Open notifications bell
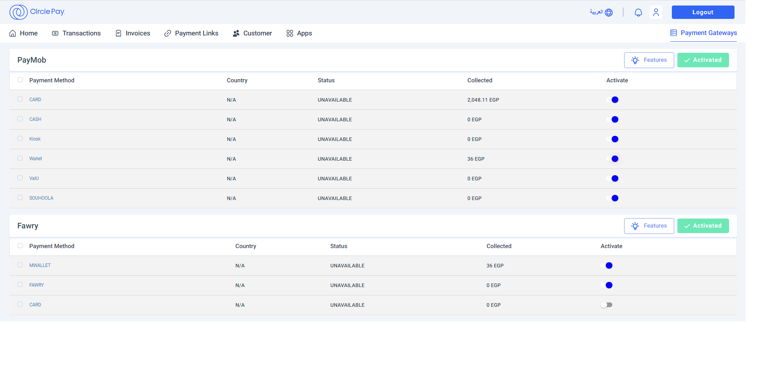The image size is (757, 367). 638,13
